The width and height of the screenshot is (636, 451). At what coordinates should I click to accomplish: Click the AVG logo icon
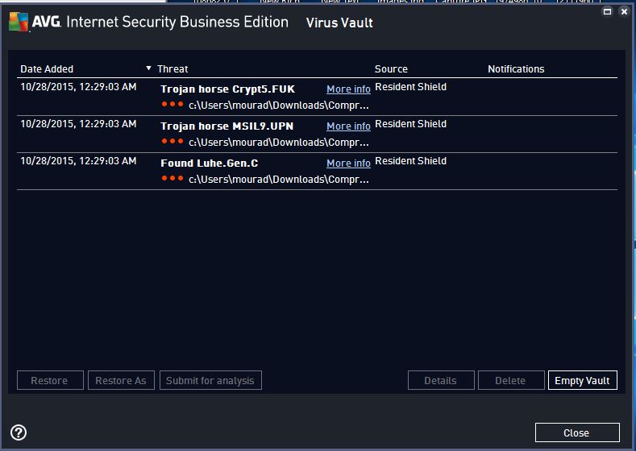pos(19,22)
